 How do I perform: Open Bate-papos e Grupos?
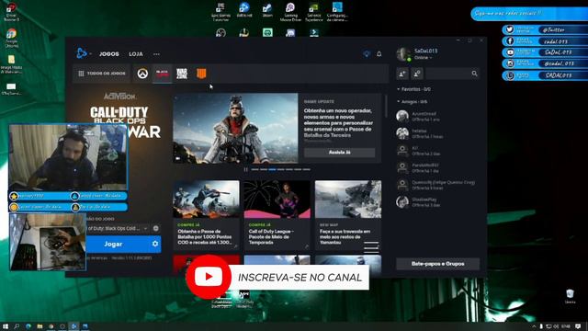coord(437,264)
